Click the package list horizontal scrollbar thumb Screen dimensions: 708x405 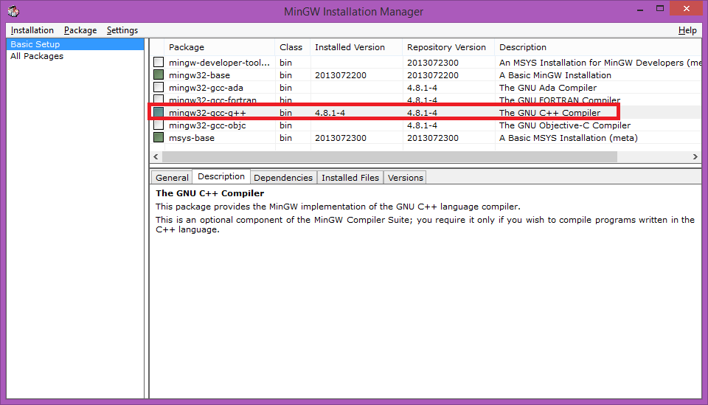(x=389, y=156)
